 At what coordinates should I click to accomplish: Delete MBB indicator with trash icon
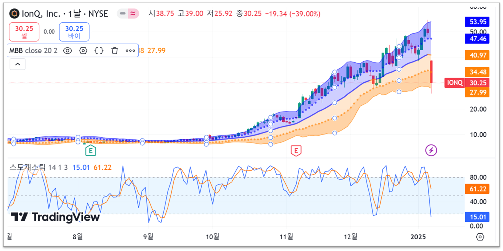[x=115, y=51]
